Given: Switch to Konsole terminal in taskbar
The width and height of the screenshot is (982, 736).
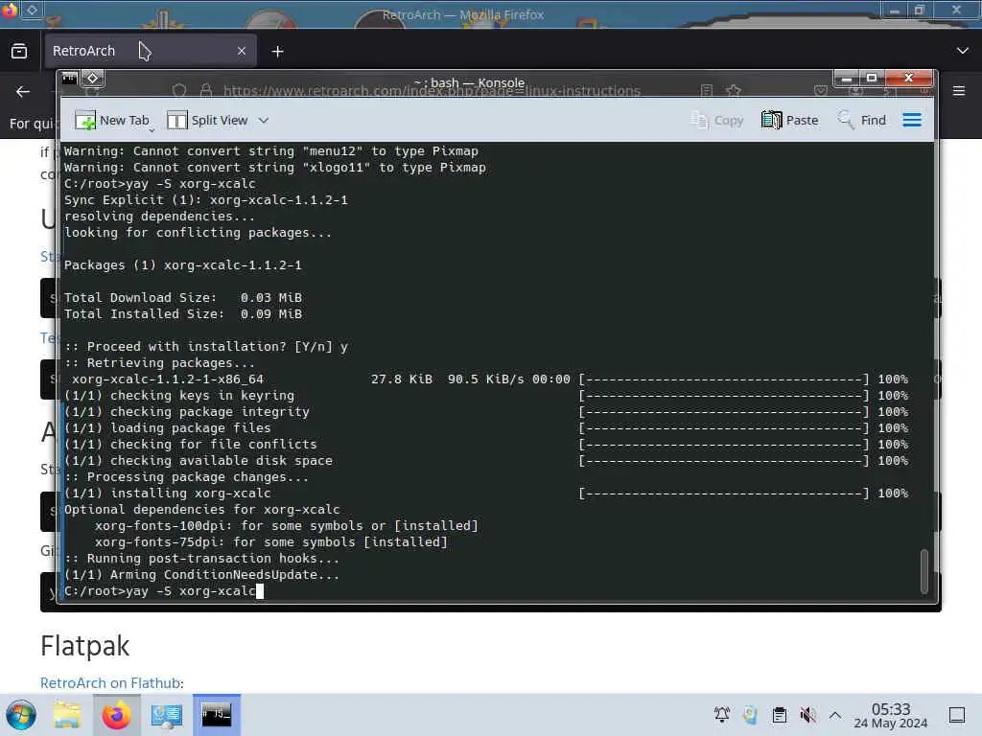Looking at the screenshot, I should coord(217,715).
